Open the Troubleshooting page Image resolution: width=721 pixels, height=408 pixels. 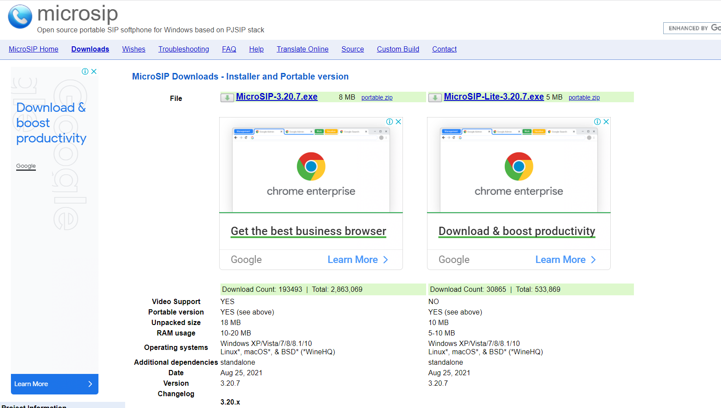(x=184, y=49)
